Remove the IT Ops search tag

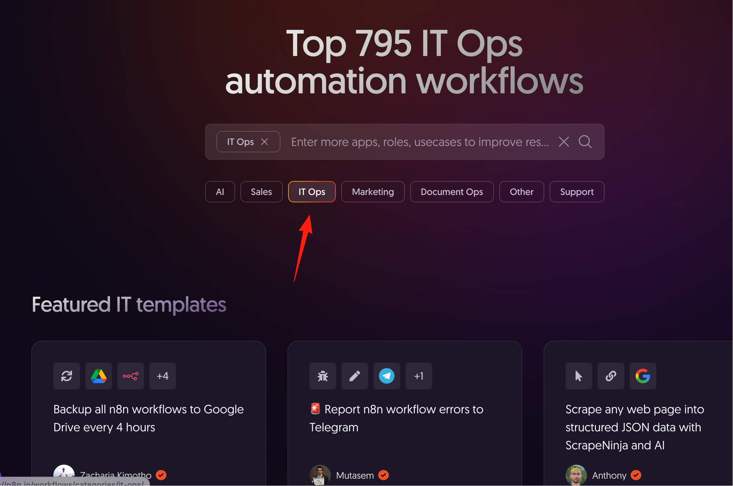264,142
